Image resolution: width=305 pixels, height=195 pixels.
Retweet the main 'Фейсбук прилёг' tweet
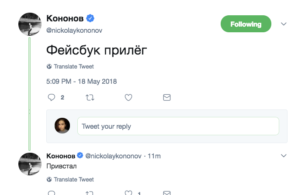pos(90,97)
